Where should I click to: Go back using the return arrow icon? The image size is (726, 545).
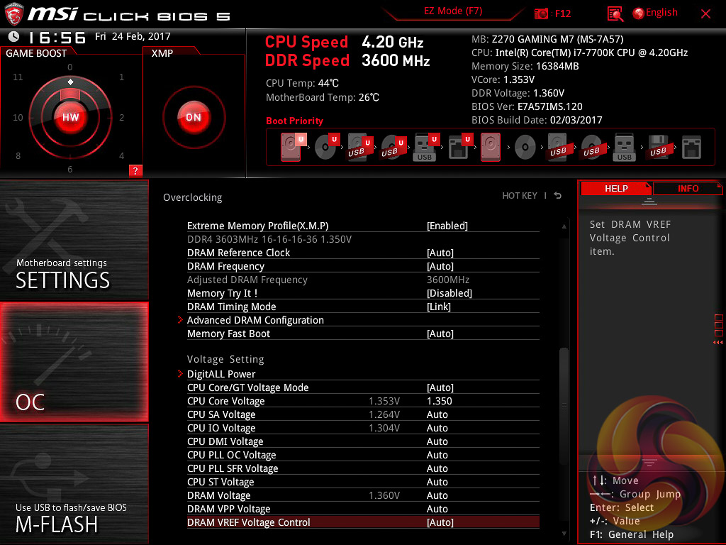558,196
